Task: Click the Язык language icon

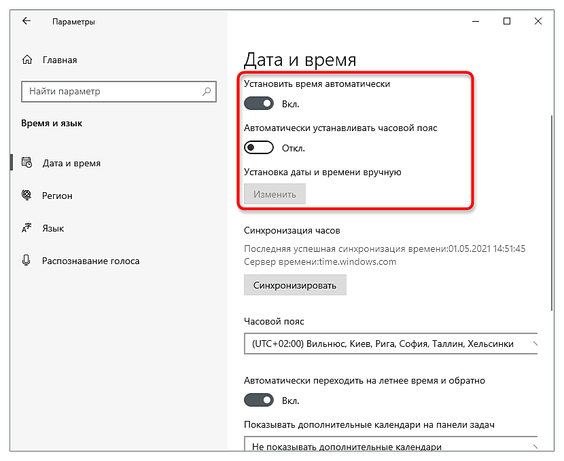Action: coord(27,228)
